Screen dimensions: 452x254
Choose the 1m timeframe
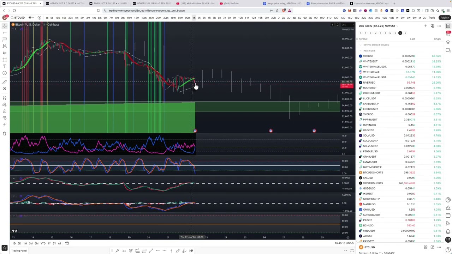[76, 18]
